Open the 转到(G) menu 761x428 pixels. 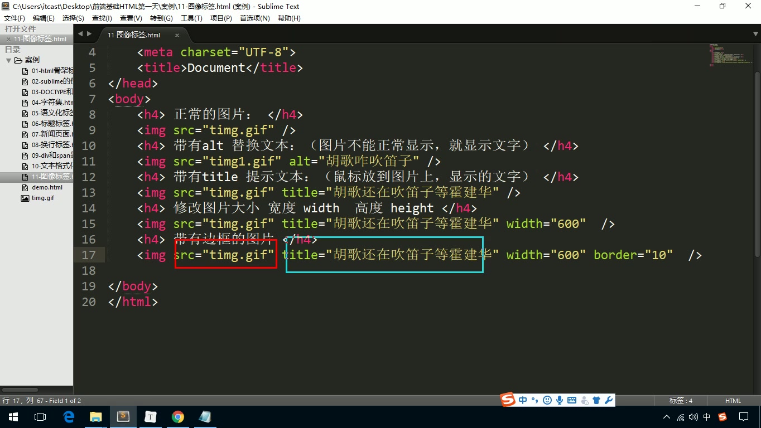coord(161,18)
